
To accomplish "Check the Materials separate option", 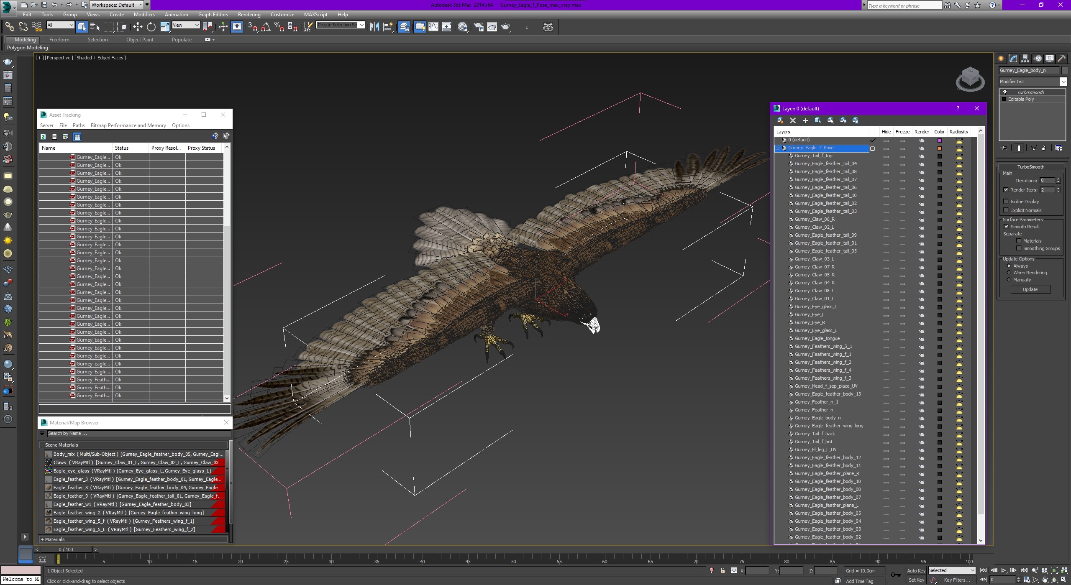I will pos(1019,241).
